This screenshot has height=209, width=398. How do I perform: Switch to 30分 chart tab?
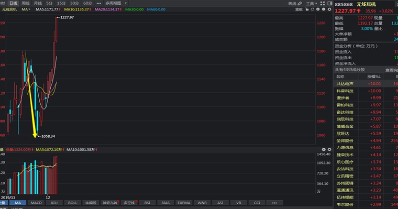[74, 3]
